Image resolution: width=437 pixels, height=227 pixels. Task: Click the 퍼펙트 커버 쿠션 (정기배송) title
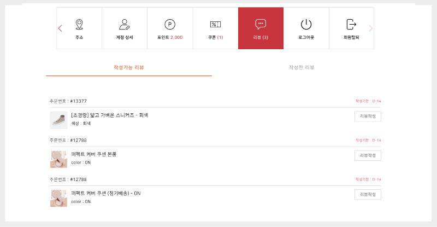coord(105,193)
